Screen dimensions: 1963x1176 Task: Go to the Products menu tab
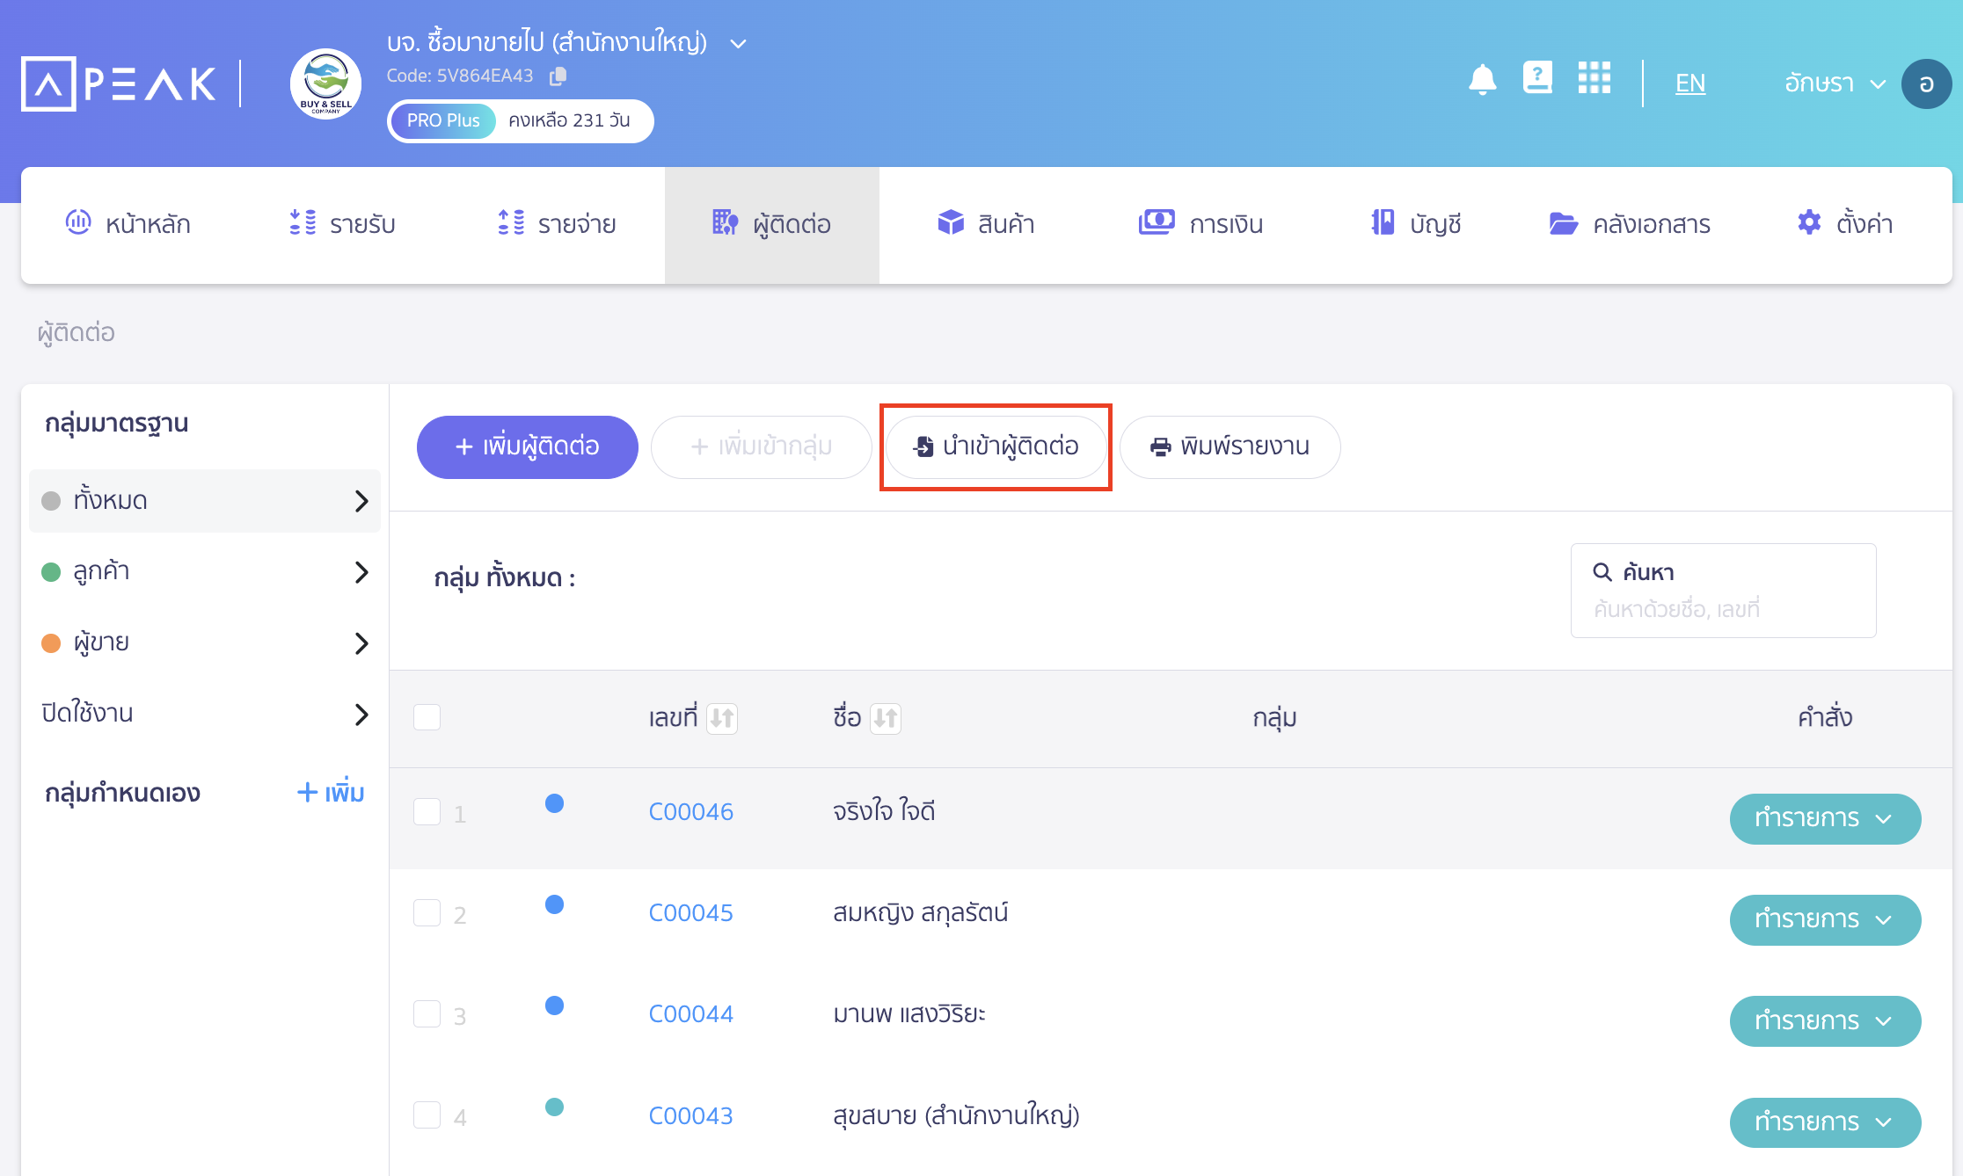[986, 224]
